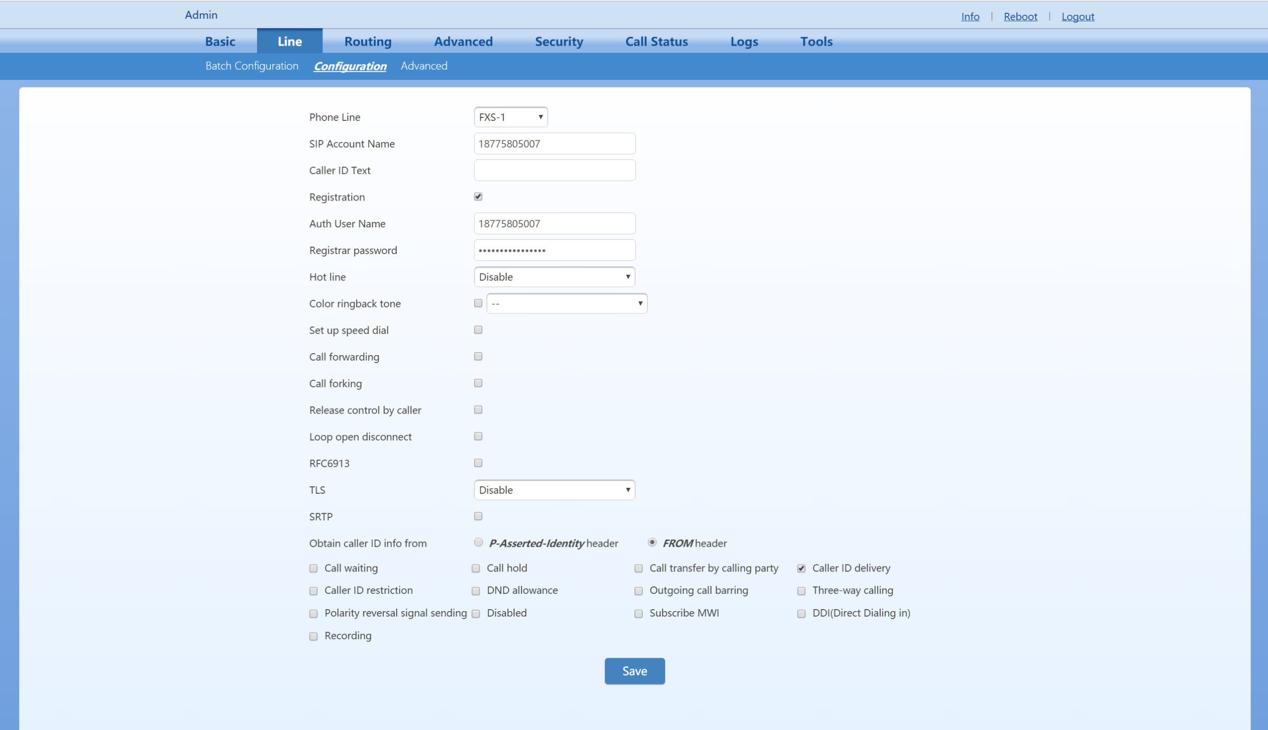Screen dimensions: 1268x730
Task: Enable Call transfer by calling party
Action: [x=638, y=569]
